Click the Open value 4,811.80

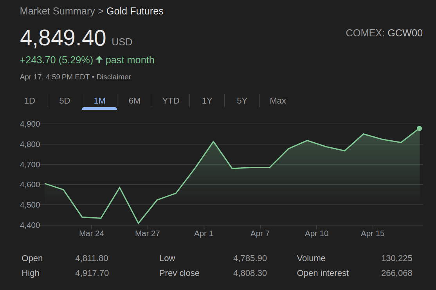(x=92, y=258)
